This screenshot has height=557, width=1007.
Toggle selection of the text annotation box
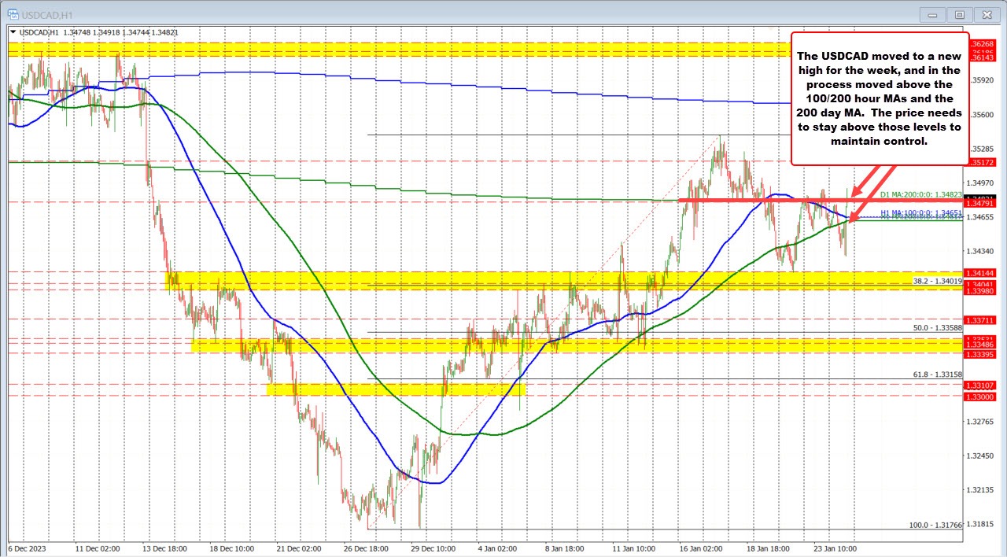(879, 98)
